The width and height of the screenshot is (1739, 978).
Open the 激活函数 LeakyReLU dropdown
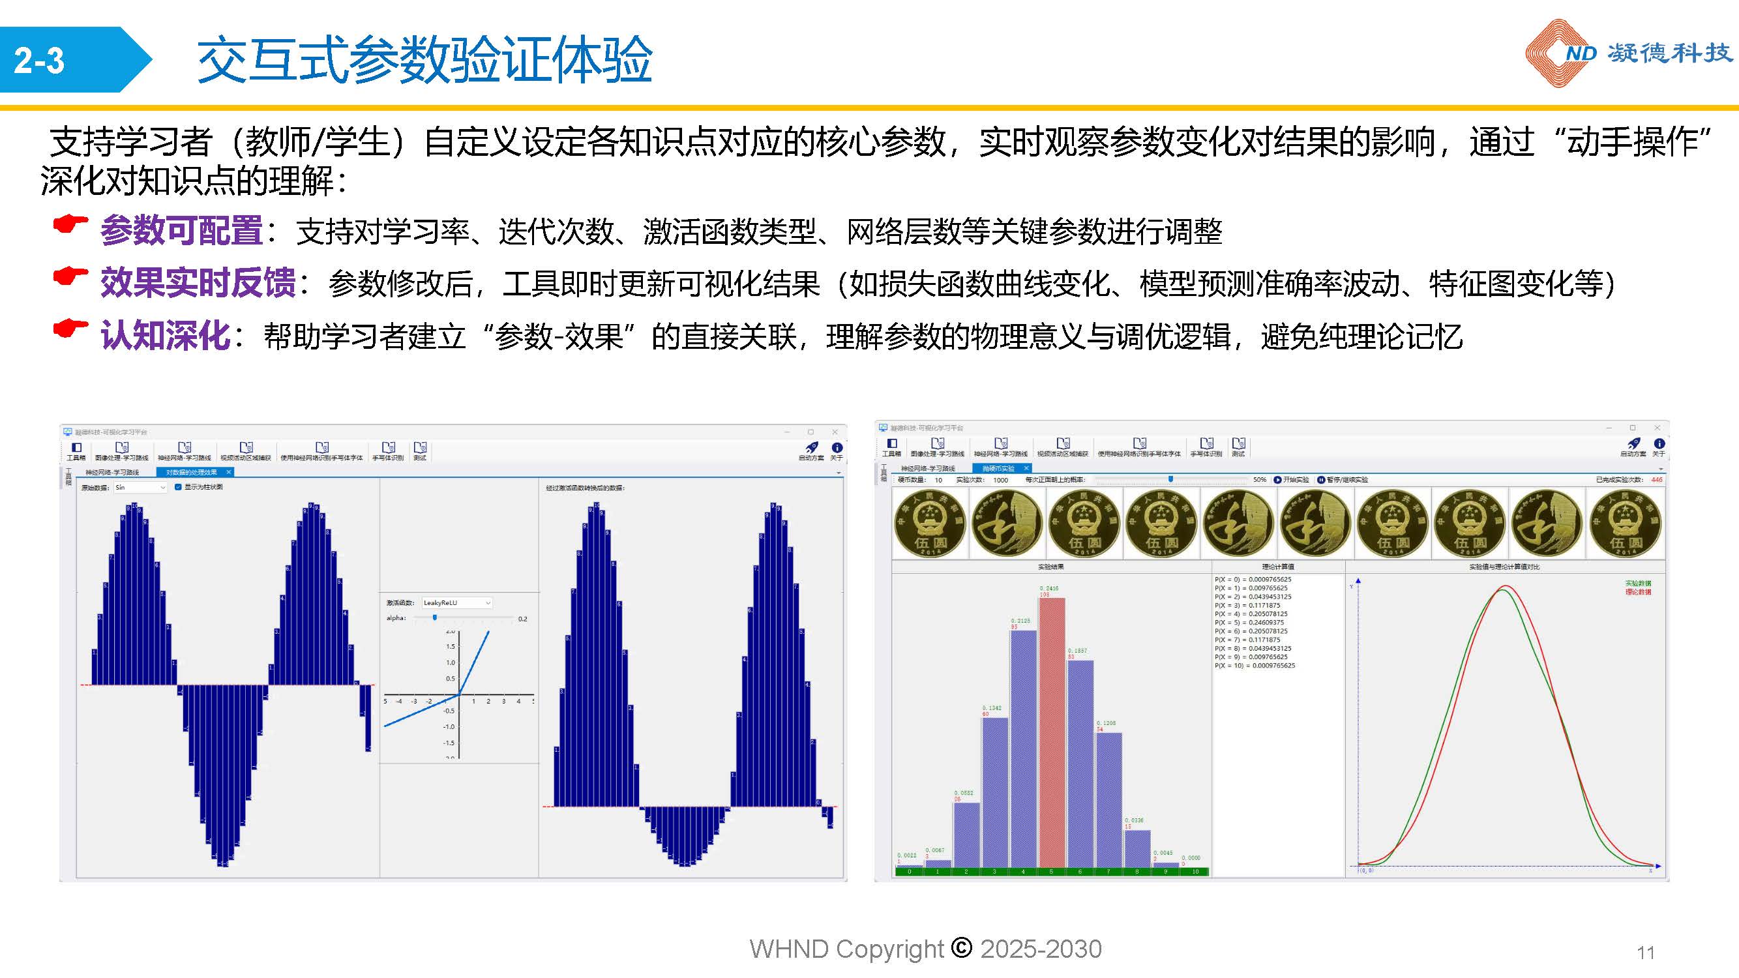(457, 602)
